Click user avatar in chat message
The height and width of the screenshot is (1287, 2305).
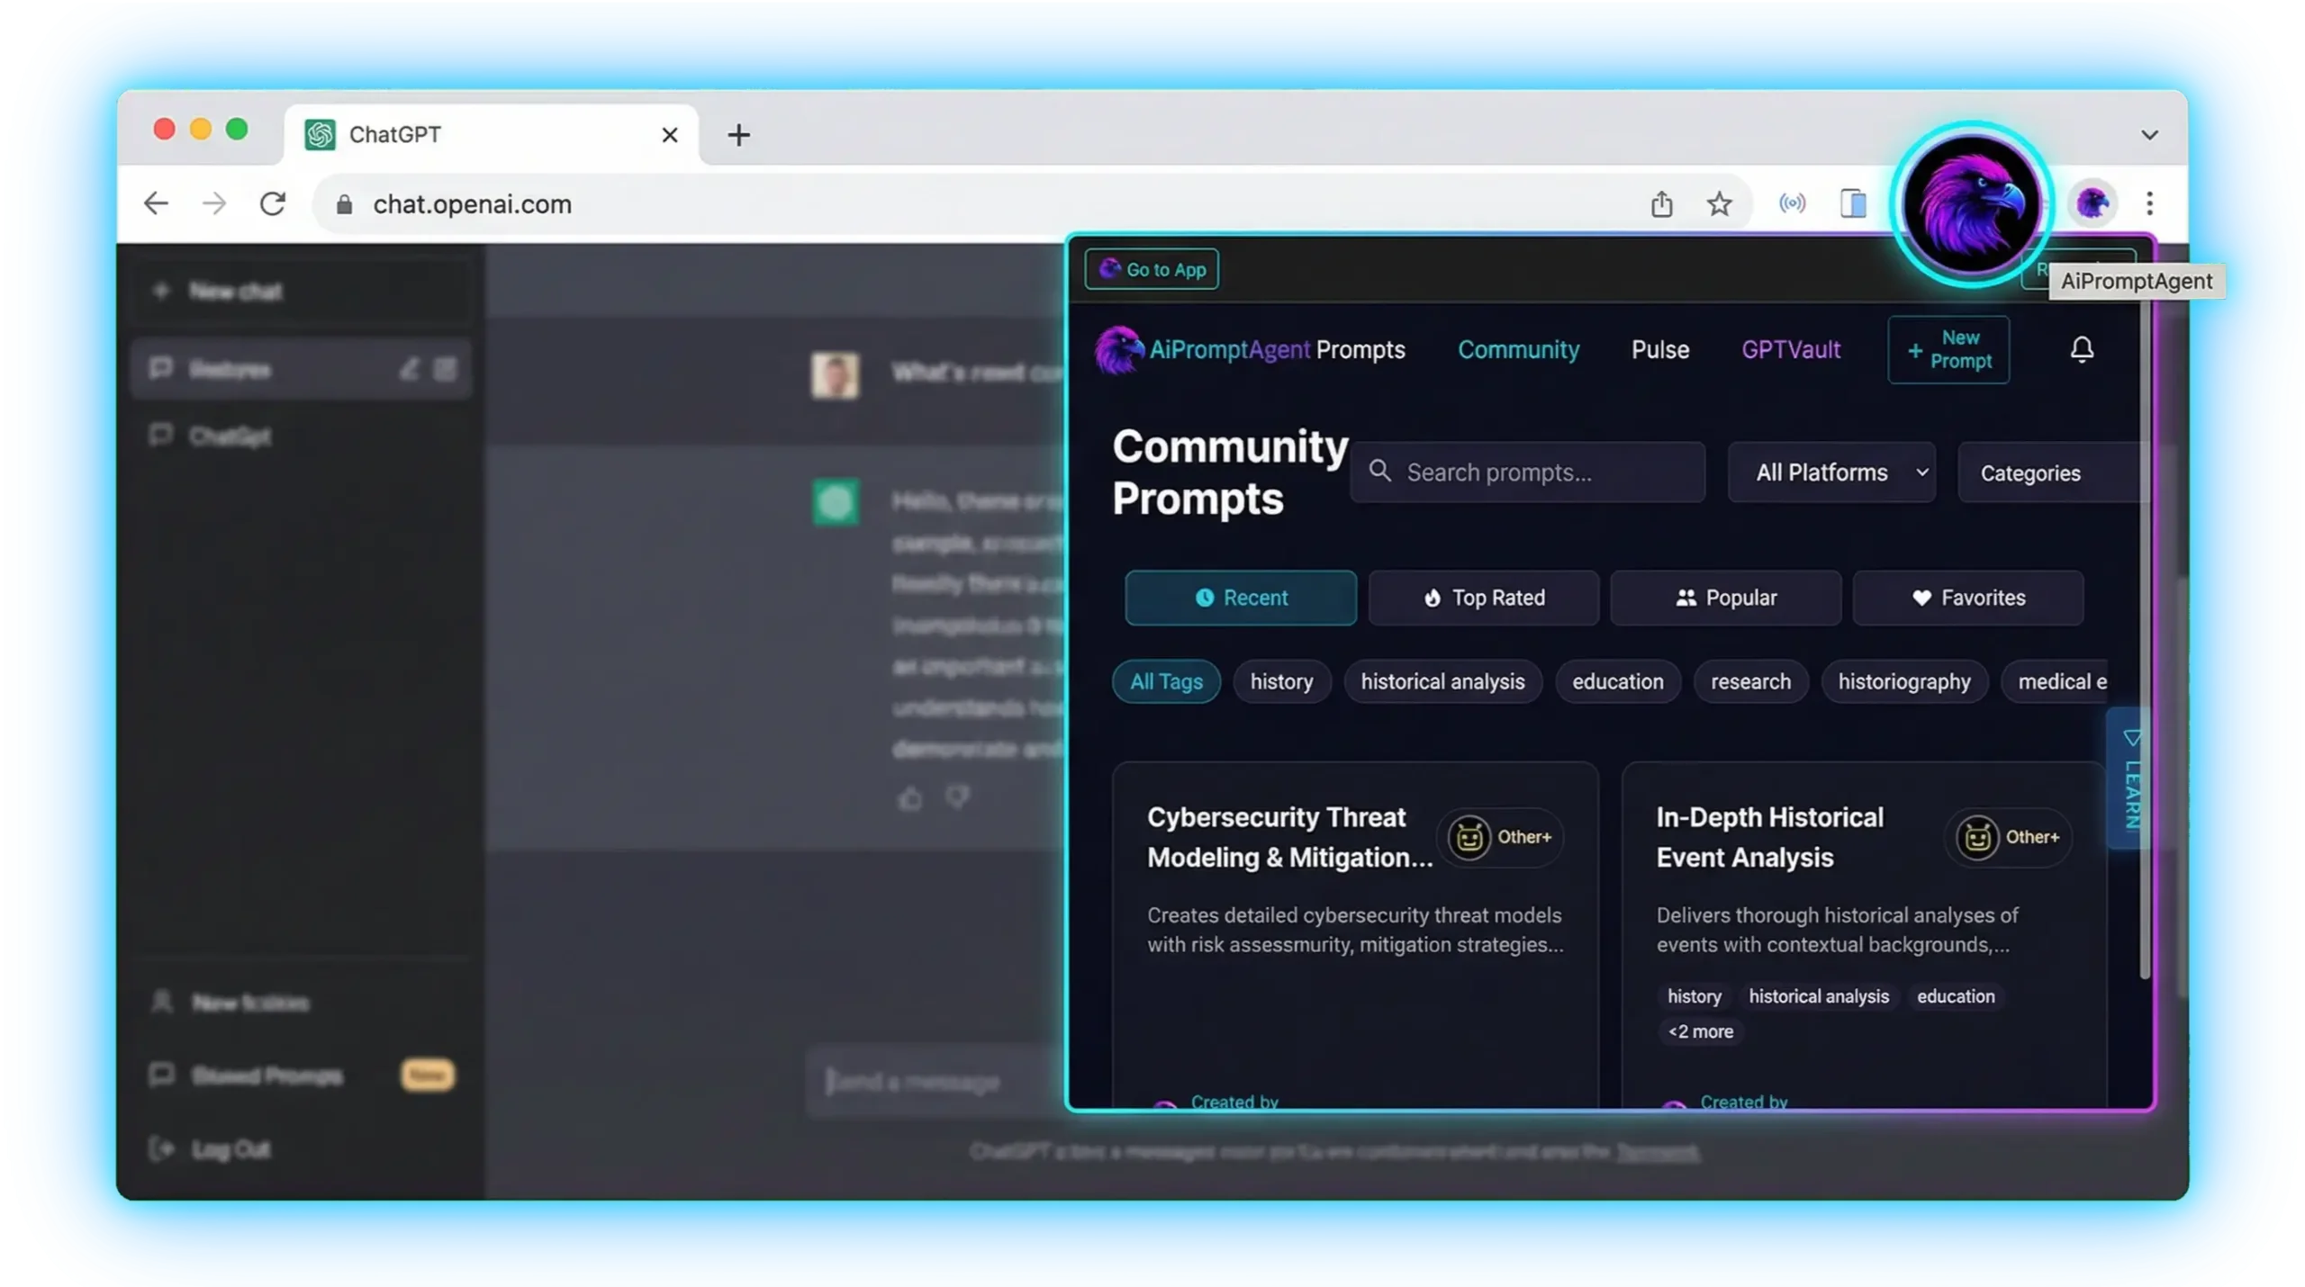[x=835, y=374]
